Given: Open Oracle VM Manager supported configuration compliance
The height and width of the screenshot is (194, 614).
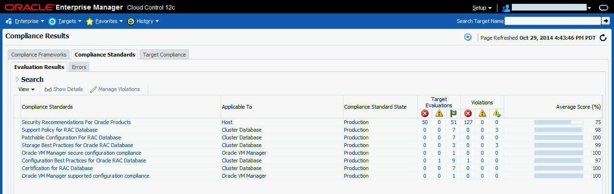Looking at the screenshot, I should point(85,176).
